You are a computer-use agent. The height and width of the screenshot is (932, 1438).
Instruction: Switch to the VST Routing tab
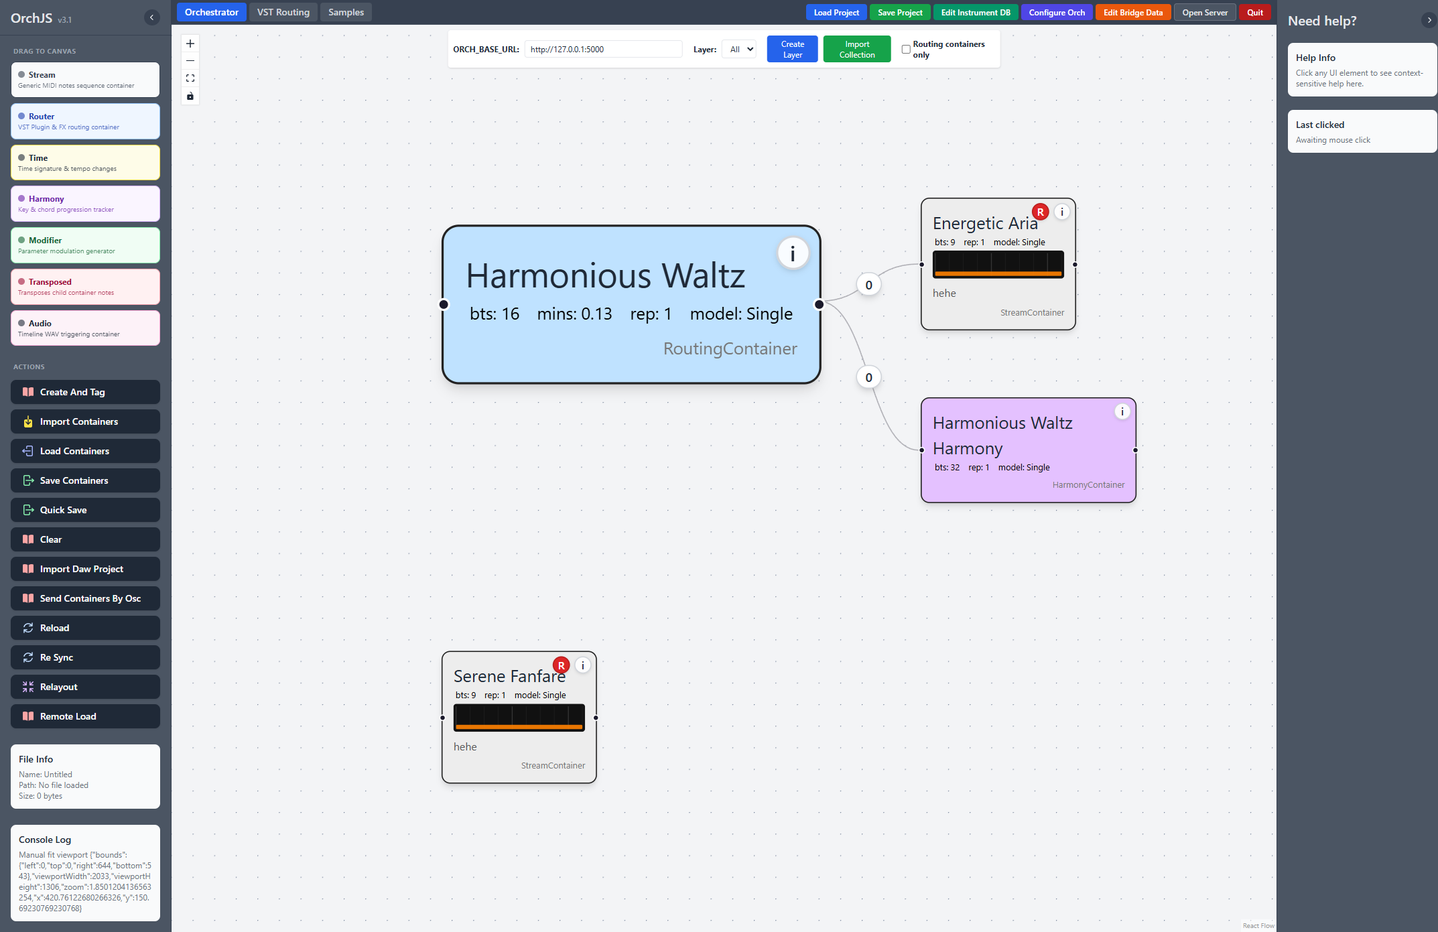pos(283,12)
